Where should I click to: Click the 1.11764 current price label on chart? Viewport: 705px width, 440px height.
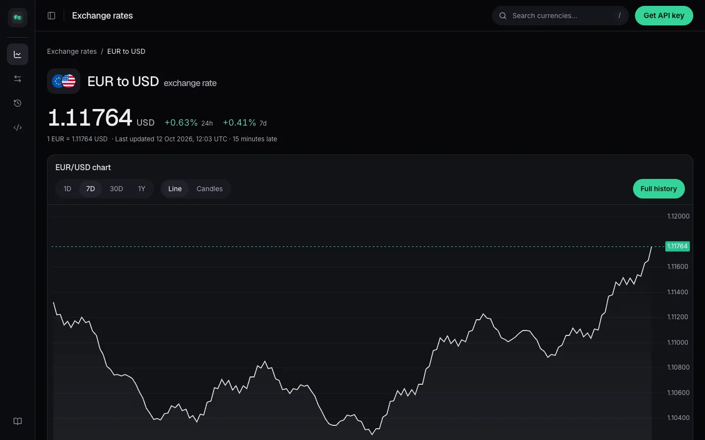click(x=678, y=246)
